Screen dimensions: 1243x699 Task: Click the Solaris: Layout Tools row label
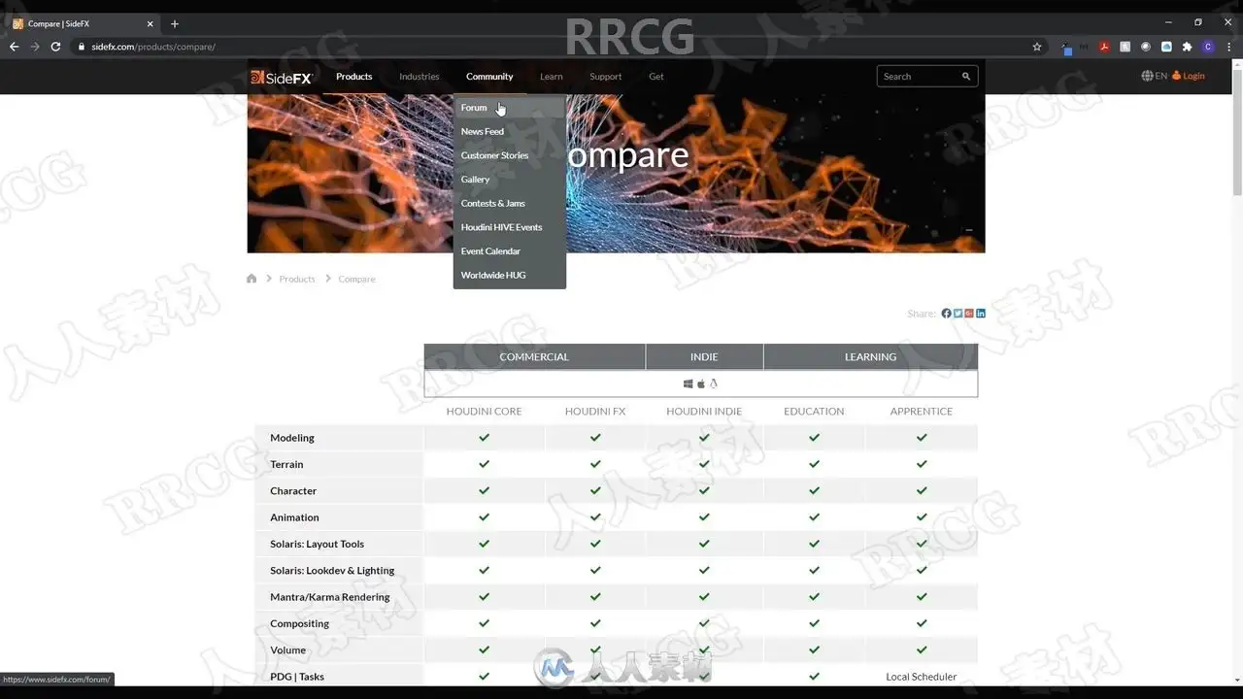[318, 545]
